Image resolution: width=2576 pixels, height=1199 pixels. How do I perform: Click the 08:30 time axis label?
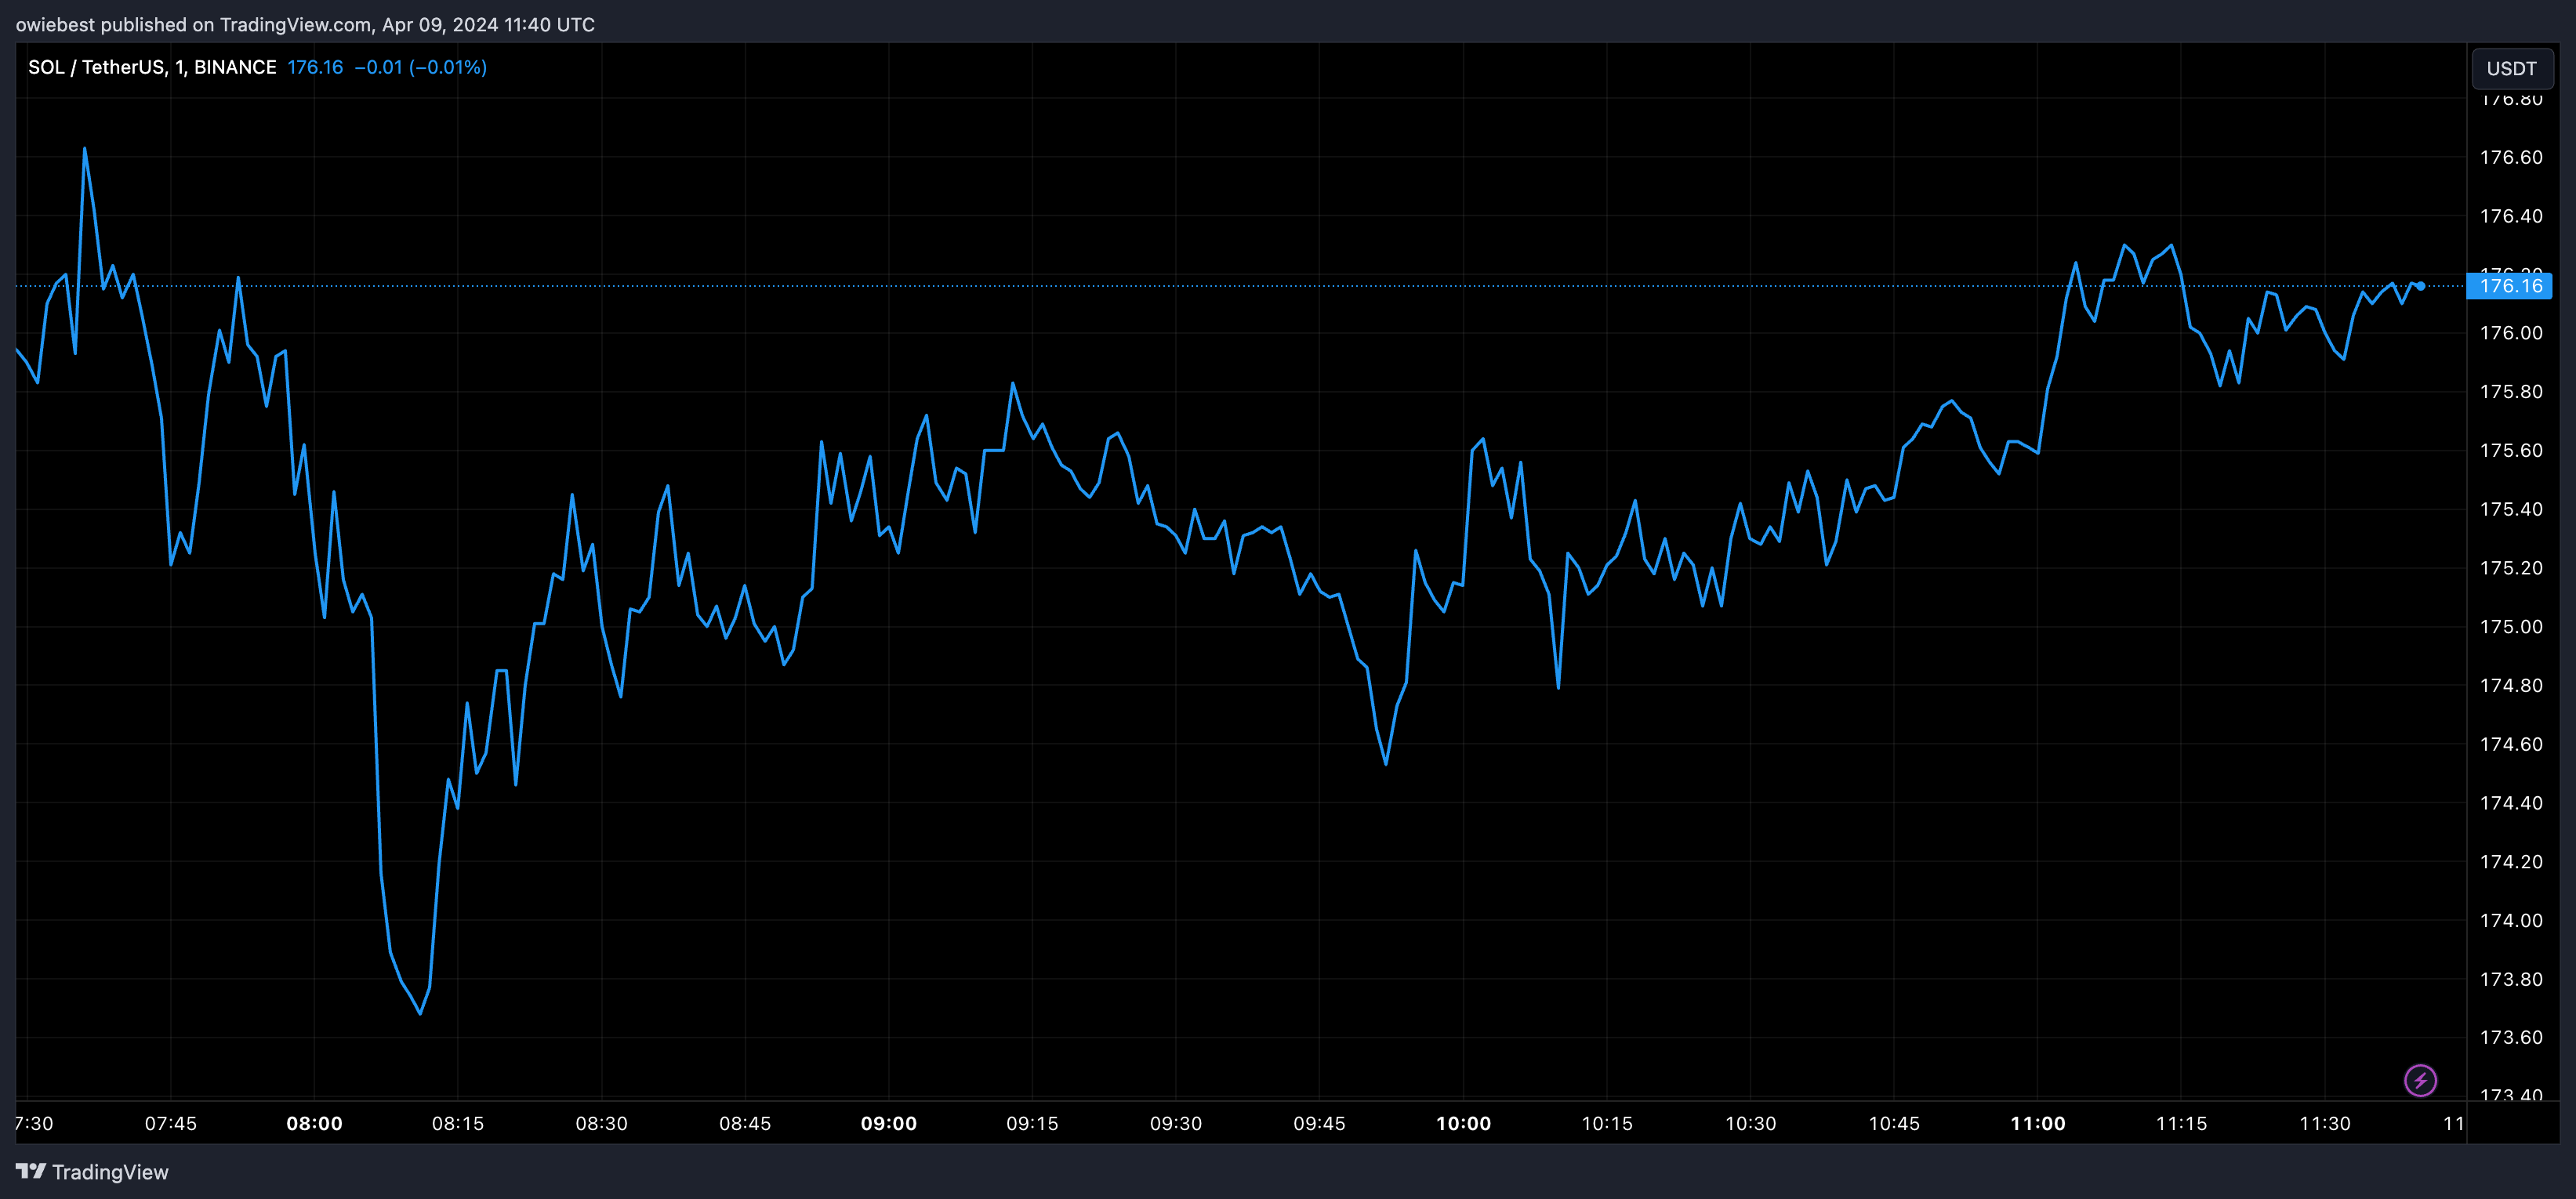click(x=602, y=1123)
